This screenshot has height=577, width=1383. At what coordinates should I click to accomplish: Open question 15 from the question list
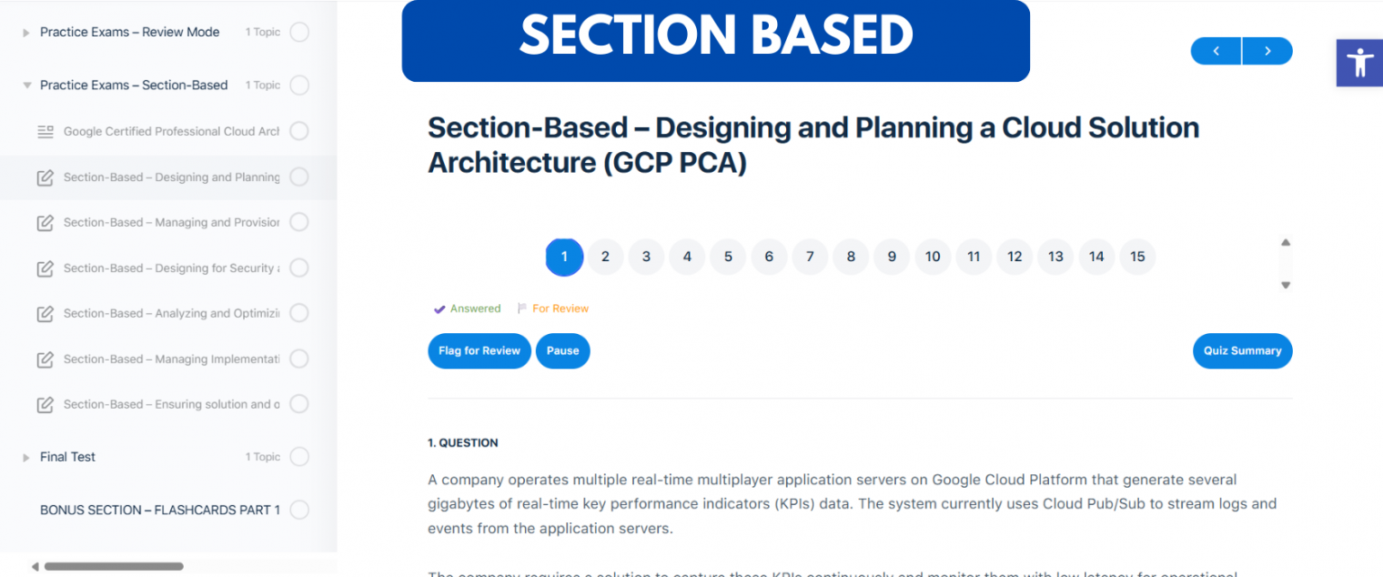click(x=1137, y=257)
